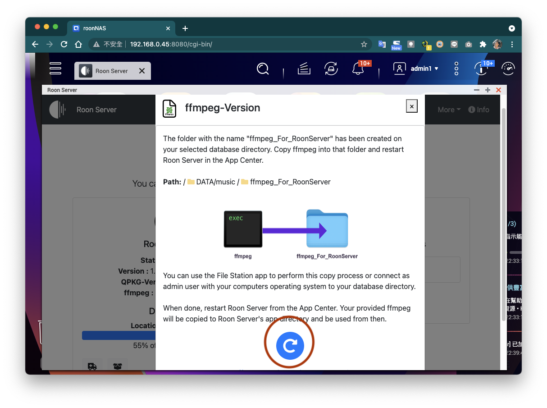Open the camera screenshot extension

tap(469, 44)
